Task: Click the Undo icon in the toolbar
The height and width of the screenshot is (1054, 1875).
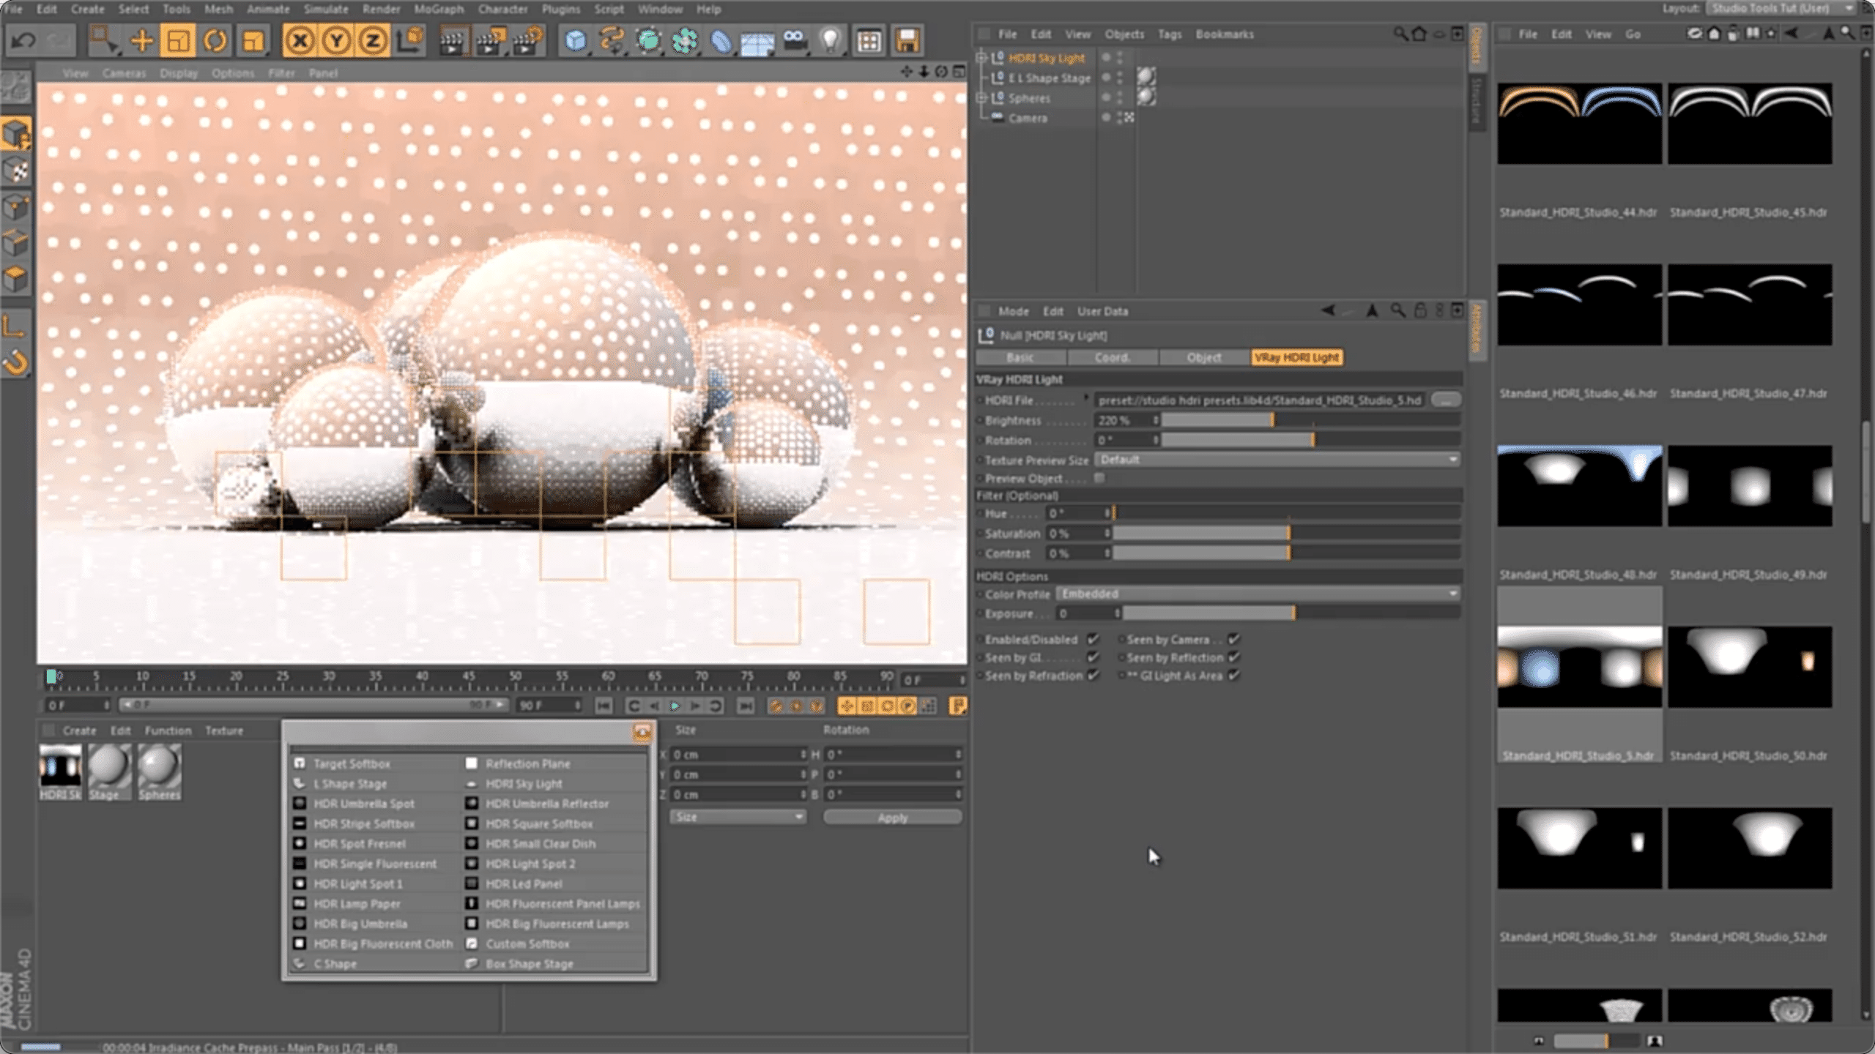Action: [x=24, y=40]
